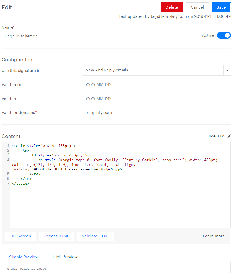Disable the Active toggle
Image resolution: width=232 pixels, height=273 pixels.
pyautogui.click(x=224, y=35)
